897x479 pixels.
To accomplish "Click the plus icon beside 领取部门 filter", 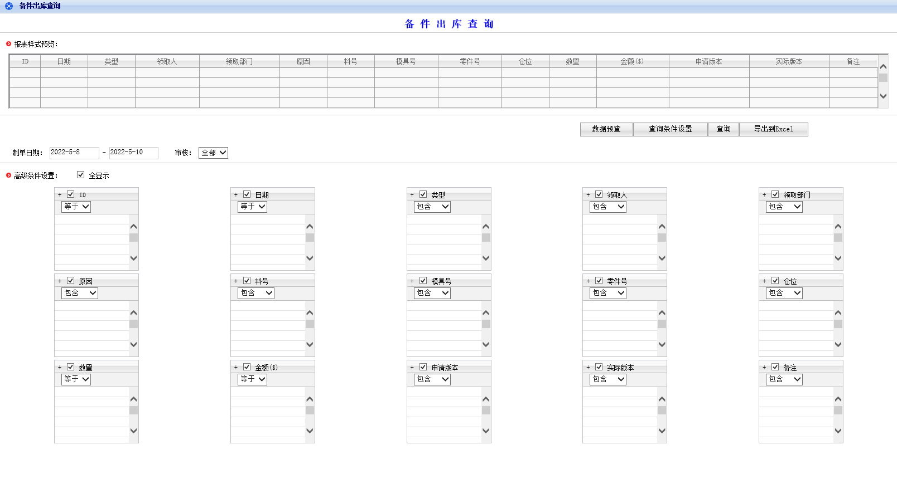I will click(x=764, y=195).
